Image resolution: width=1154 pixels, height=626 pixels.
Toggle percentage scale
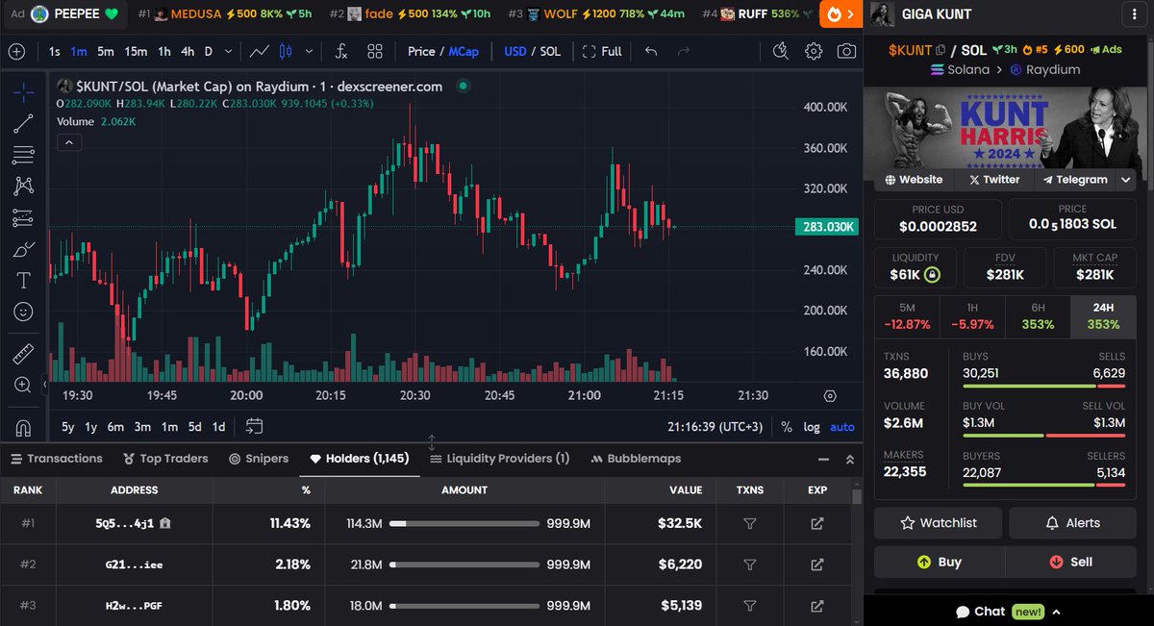click(x=787, y=427)
